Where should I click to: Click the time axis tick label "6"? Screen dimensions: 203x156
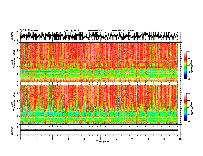pos(116,139)
